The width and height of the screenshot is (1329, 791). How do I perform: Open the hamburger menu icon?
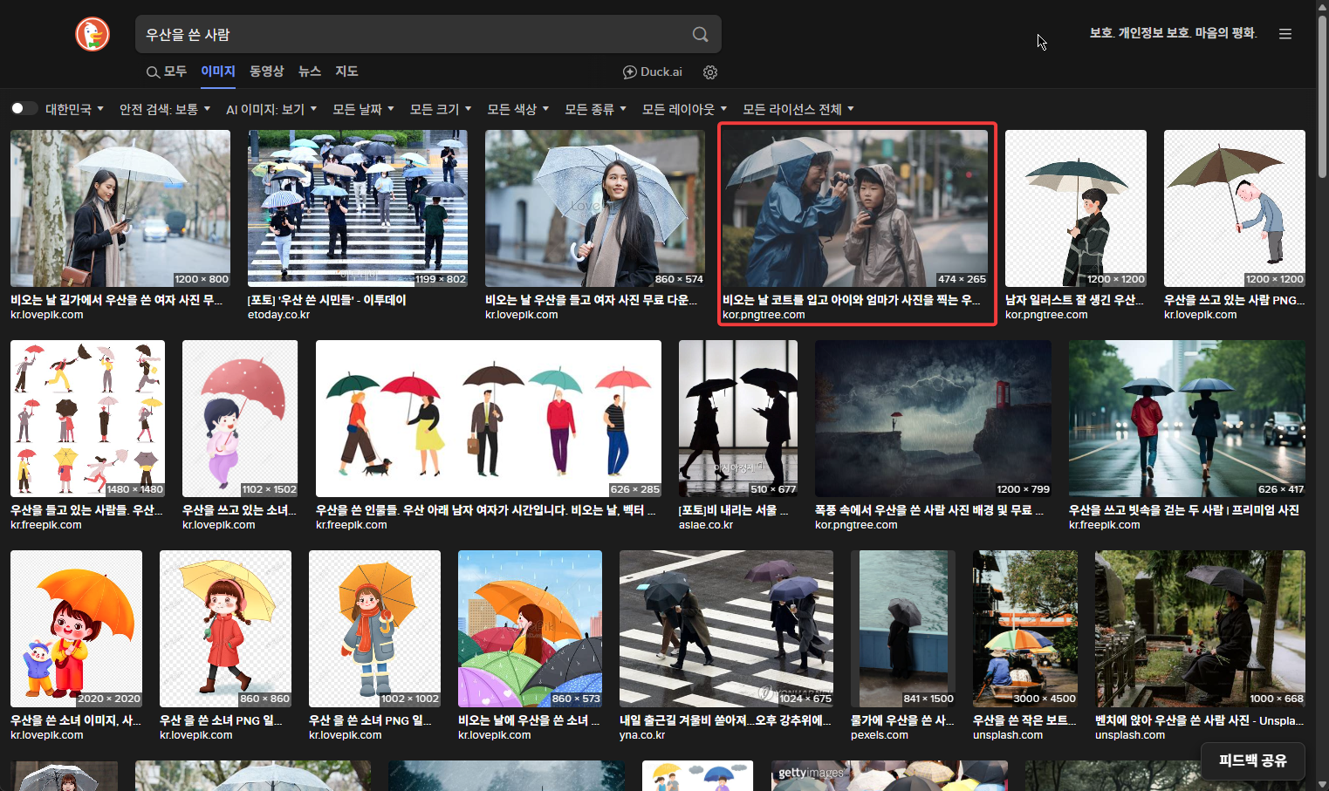1284,34
